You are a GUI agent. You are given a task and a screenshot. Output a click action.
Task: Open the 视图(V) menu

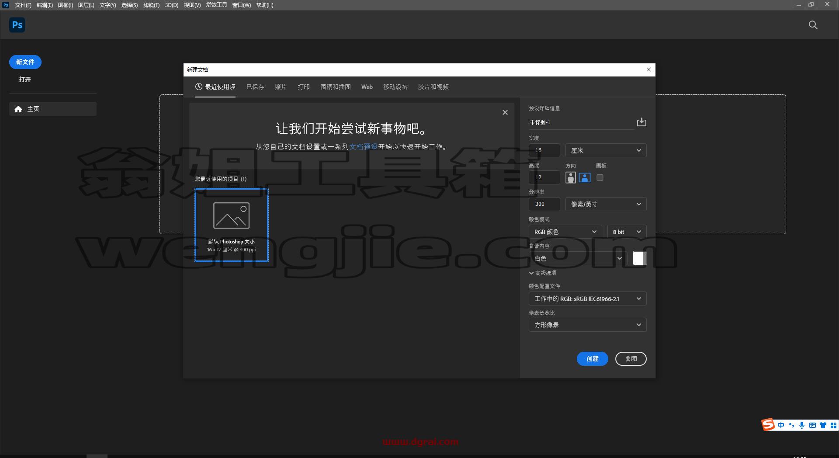tap(192, 5)
